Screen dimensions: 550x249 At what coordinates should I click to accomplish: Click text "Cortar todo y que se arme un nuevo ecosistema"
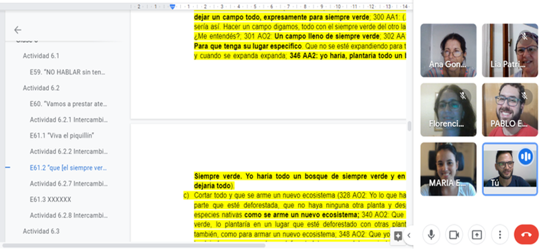pyautogui.click(x=265, y=195)
